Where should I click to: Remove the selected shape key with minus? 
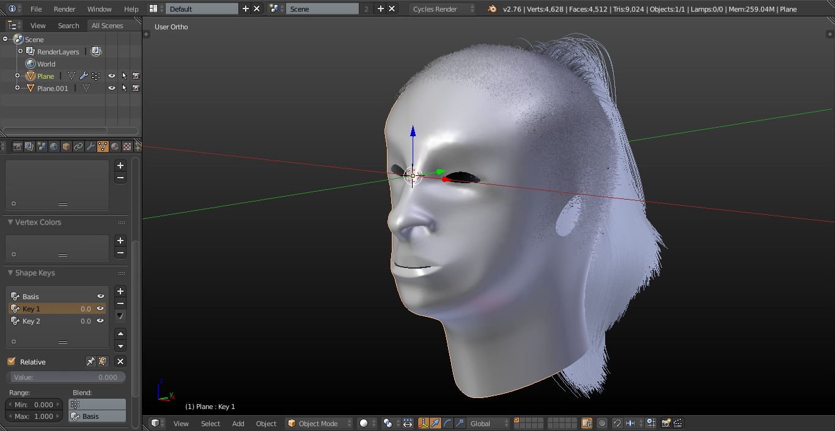click(x=120, y=304)
